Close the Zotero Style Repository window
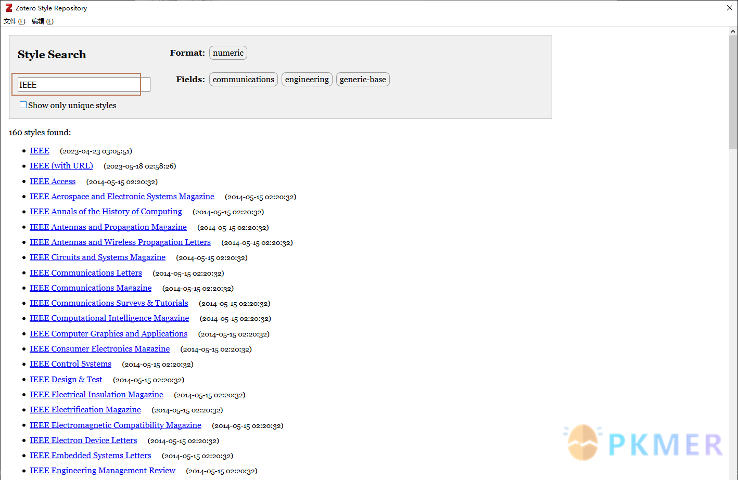Viewport: 738px width, 480px height. 729,8
